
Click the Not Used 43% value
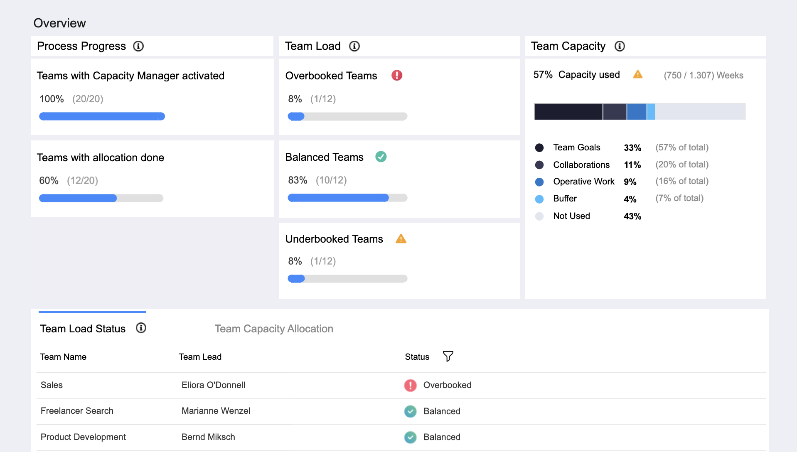click(632, 216)
